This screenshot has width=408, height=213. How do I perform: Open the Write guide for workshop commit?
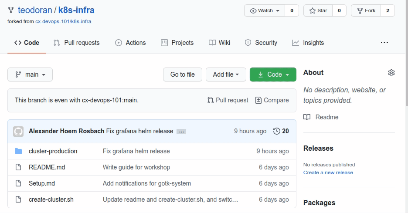(x=136, y=167)
